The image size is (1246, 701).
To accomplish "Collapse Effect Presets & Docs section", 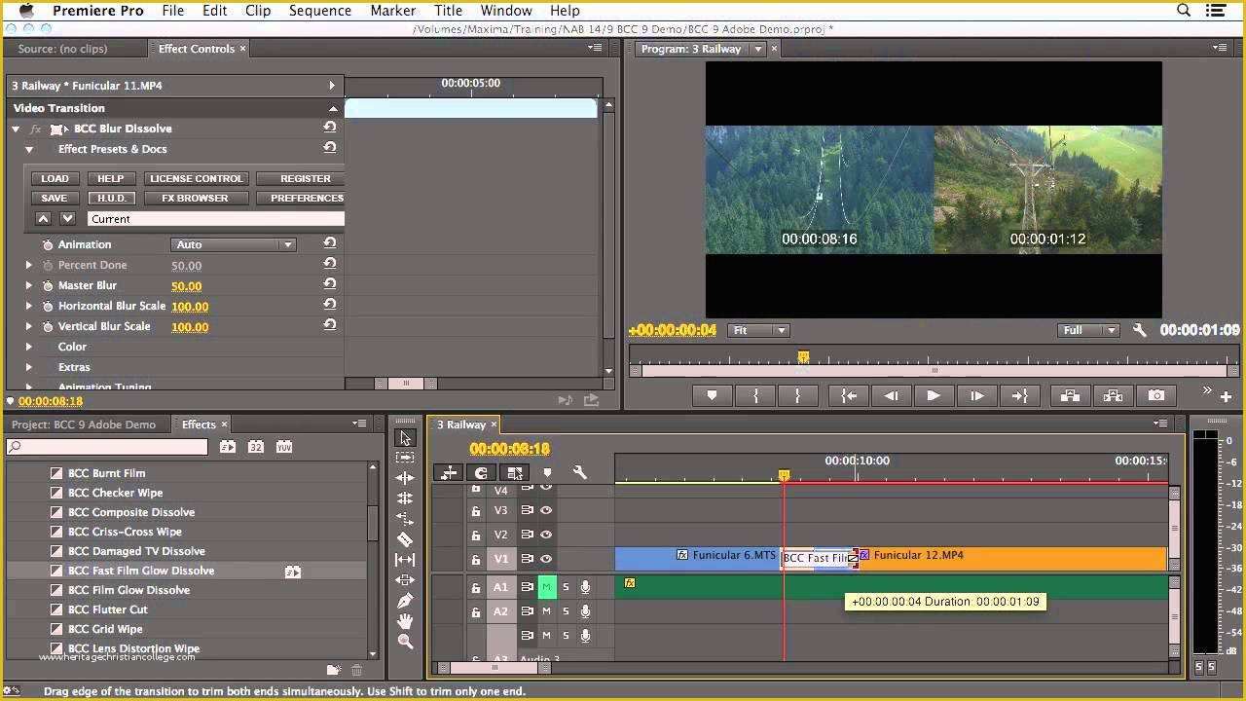I will (x=29, y=149).
